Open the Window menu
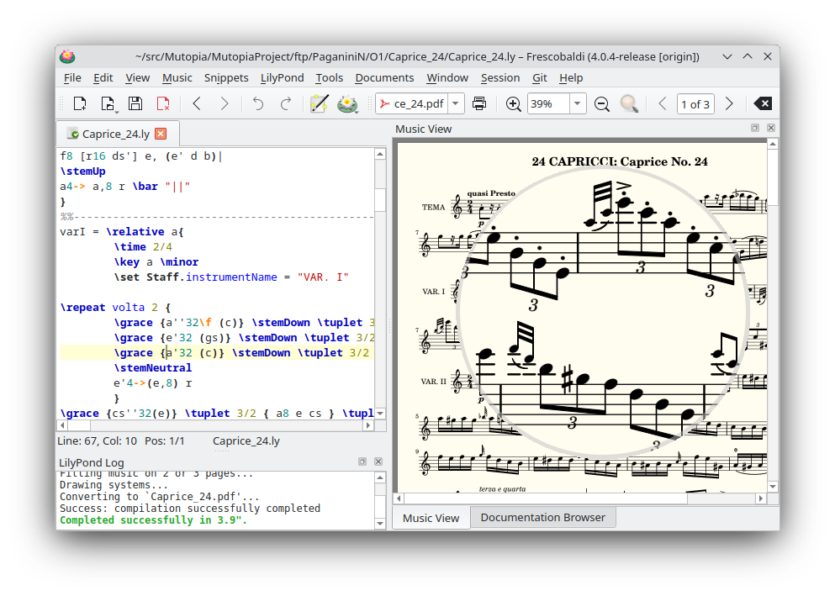 (x=447, y=77)
